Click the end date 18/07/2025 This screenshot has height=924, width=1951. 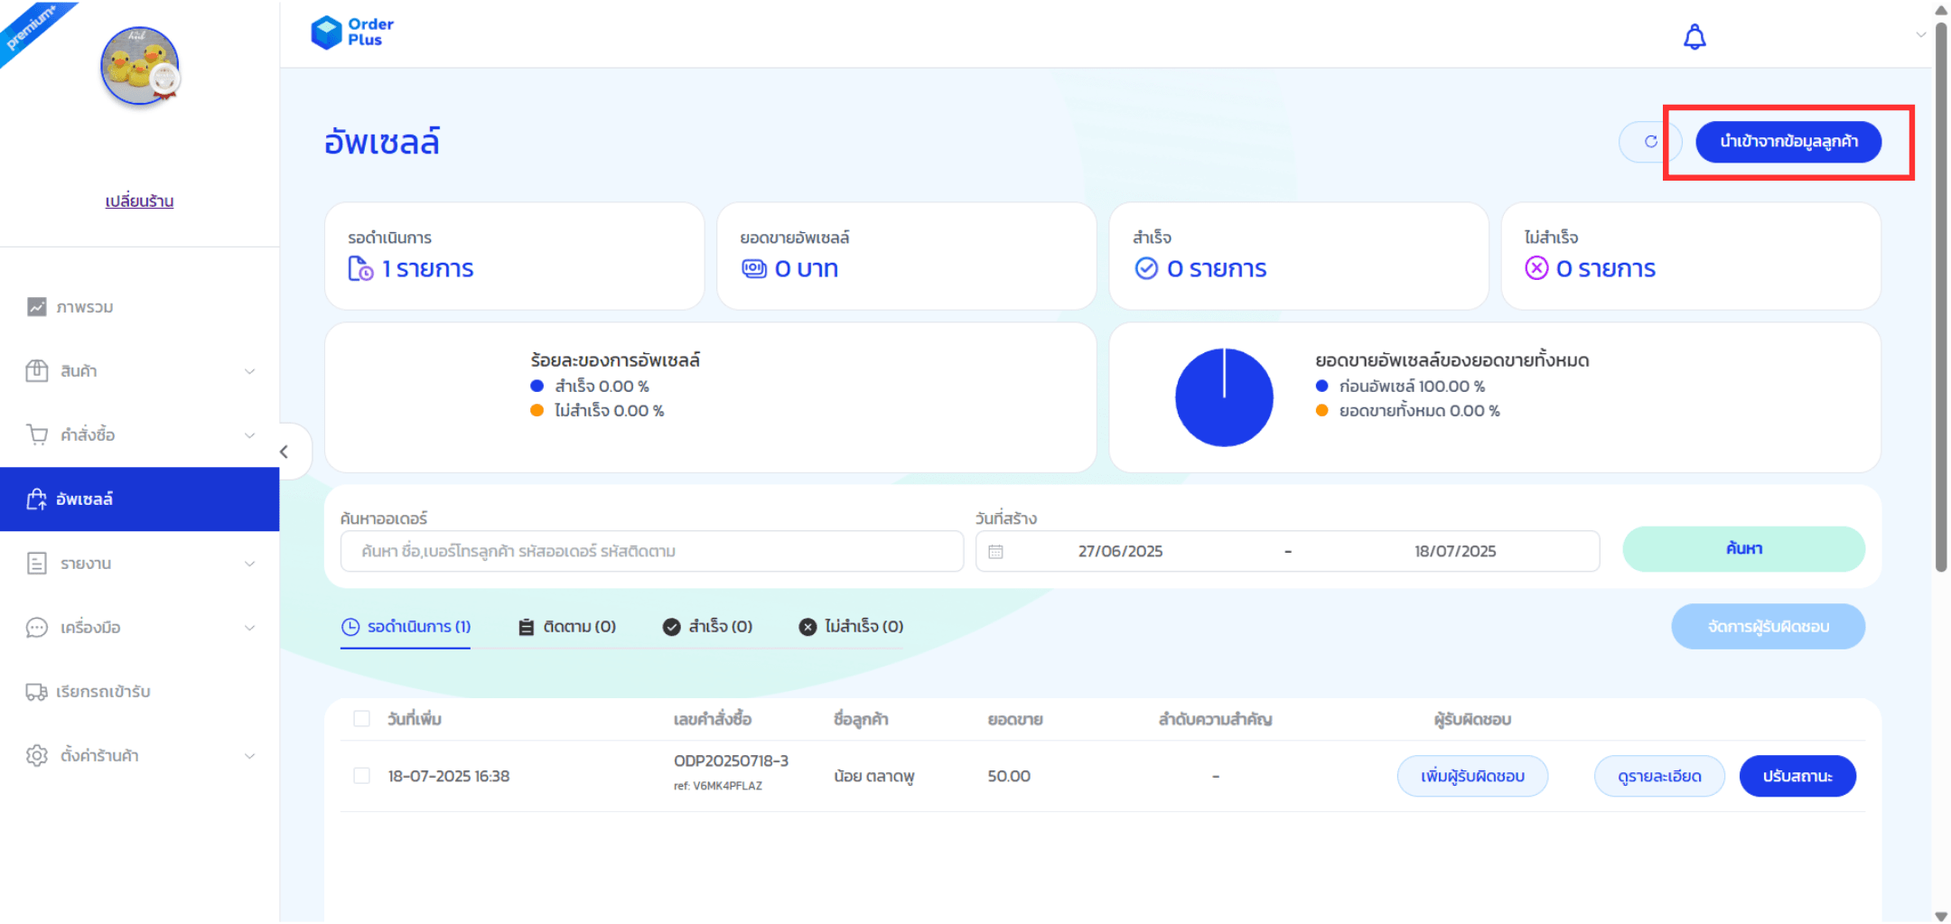[1455, 552]
